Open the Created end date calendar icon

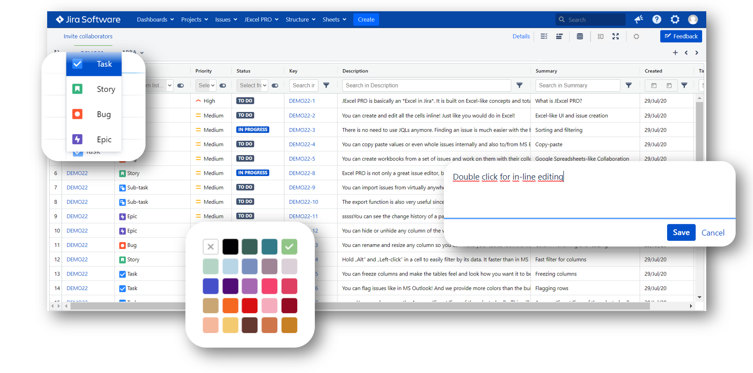669,85
